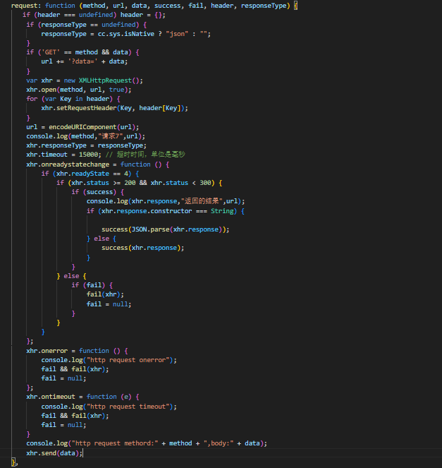This screenshot has width=442, height=468.
Task: Click 'xhr.responseType = responseType;' line
Action: pyautogui.click(x=87, y=145)
